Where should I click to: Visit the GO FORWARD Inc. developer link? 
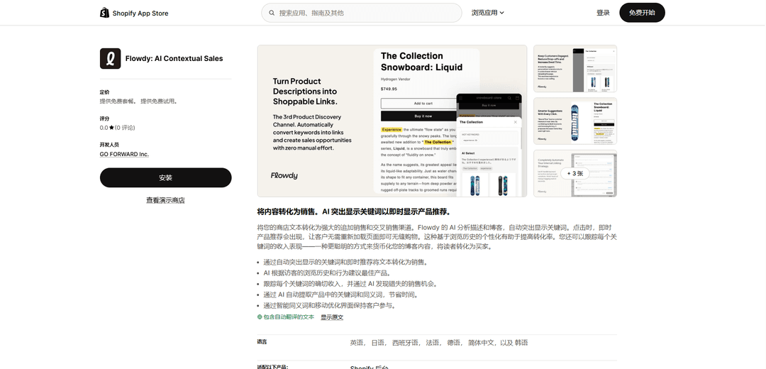(124, 154)
